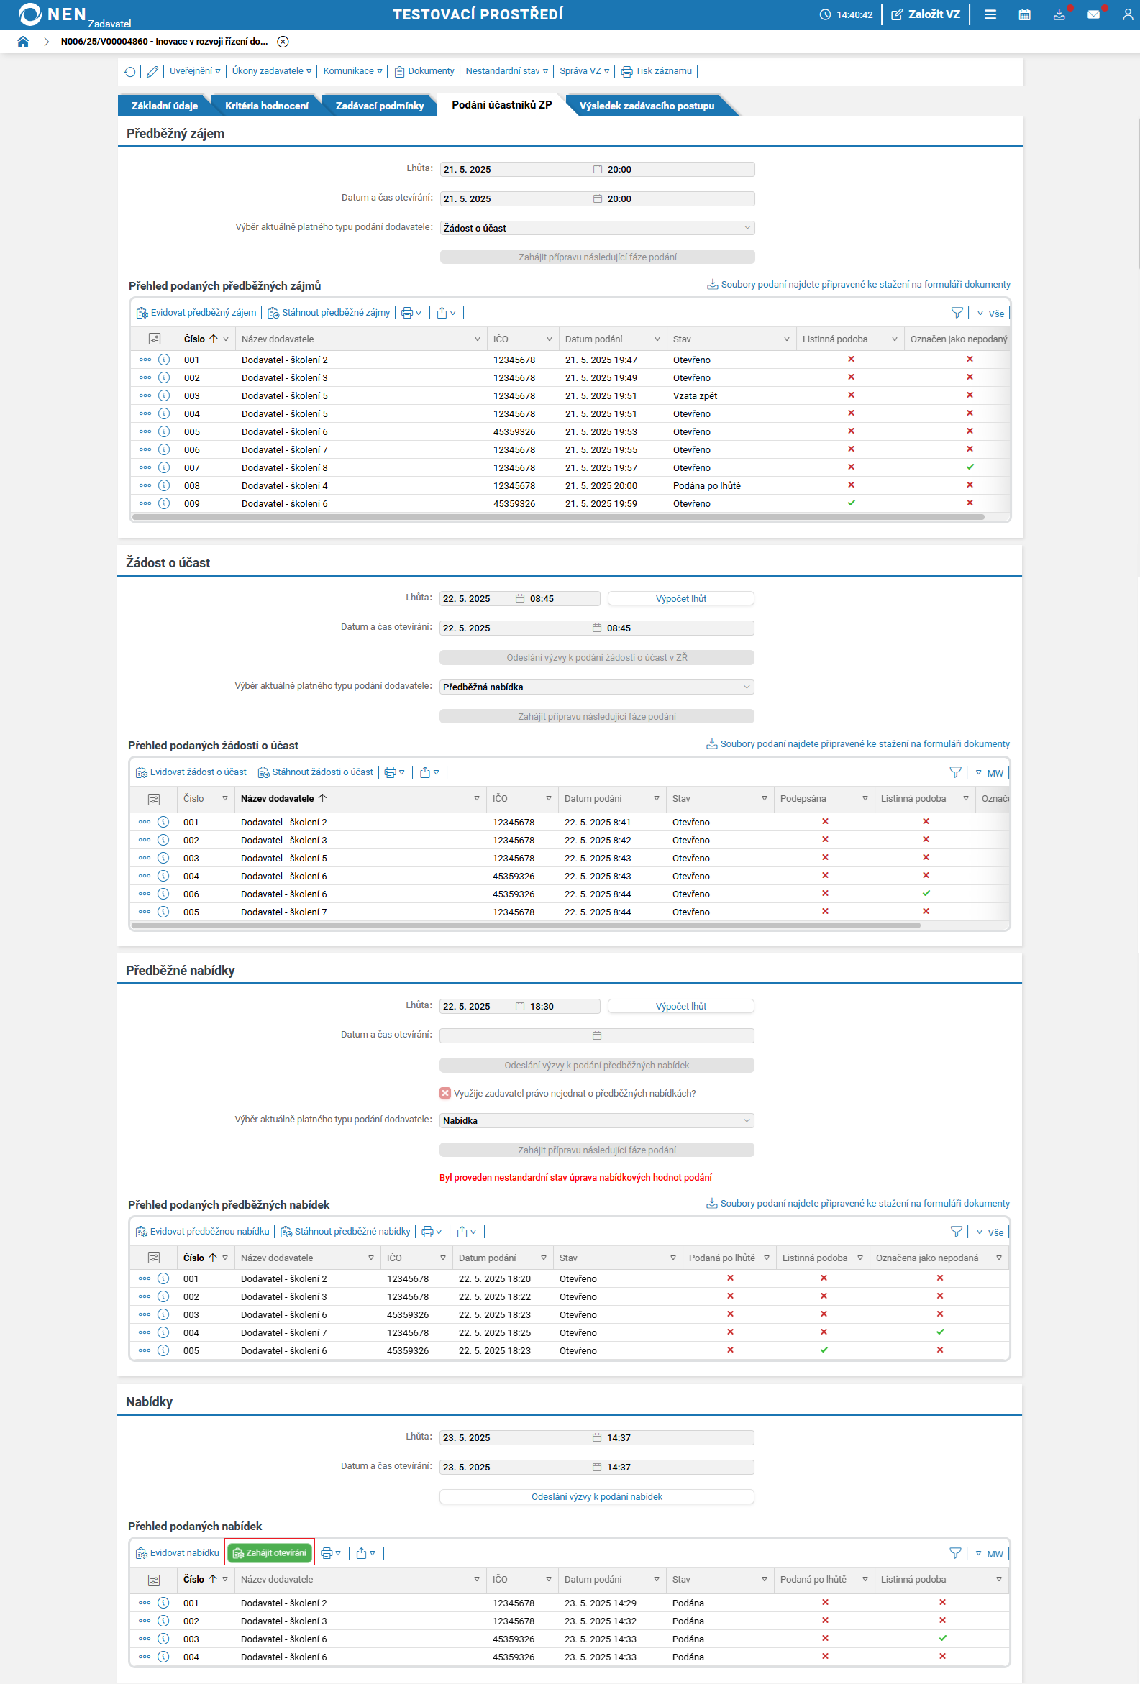Switch to Výsledek zadávacího postupu tab

pos(647,106)
